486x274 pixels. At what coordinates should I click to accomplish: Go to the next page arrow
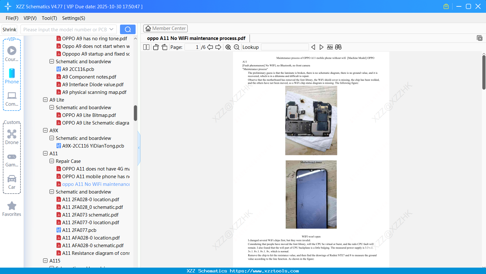(218, 47)
